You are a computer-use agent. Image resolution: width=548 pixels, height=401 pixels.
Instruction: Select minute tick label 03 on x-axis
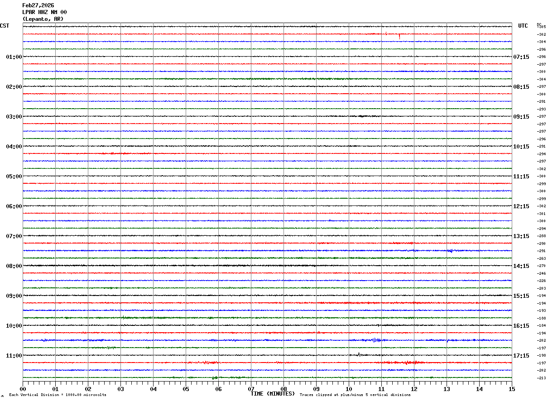tap(120, 389)
